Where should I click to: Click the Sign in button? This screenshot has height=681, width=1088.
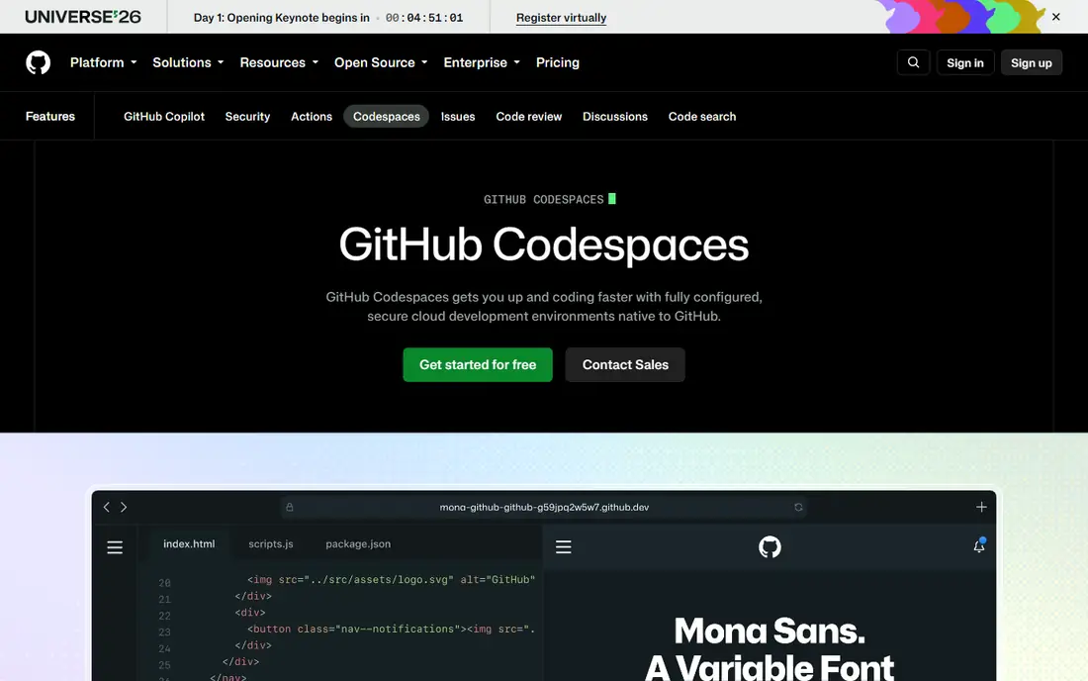pos(965,62)
